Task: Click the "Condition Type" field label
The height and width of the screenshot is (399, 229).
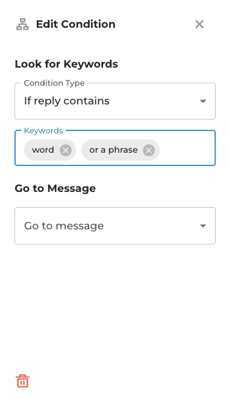Action: [x=54, y=83]
